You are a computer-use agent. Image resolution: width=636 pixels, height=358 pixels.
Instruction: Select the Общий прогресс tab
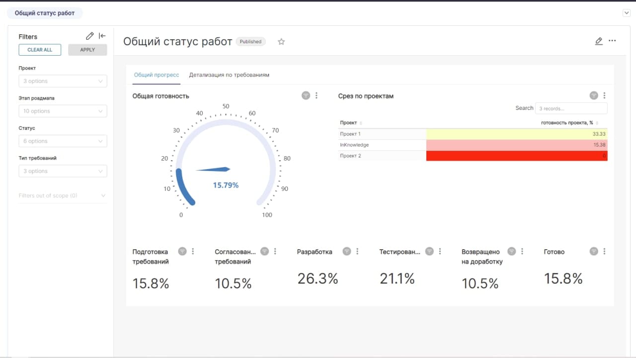click(x=157, y=75)
